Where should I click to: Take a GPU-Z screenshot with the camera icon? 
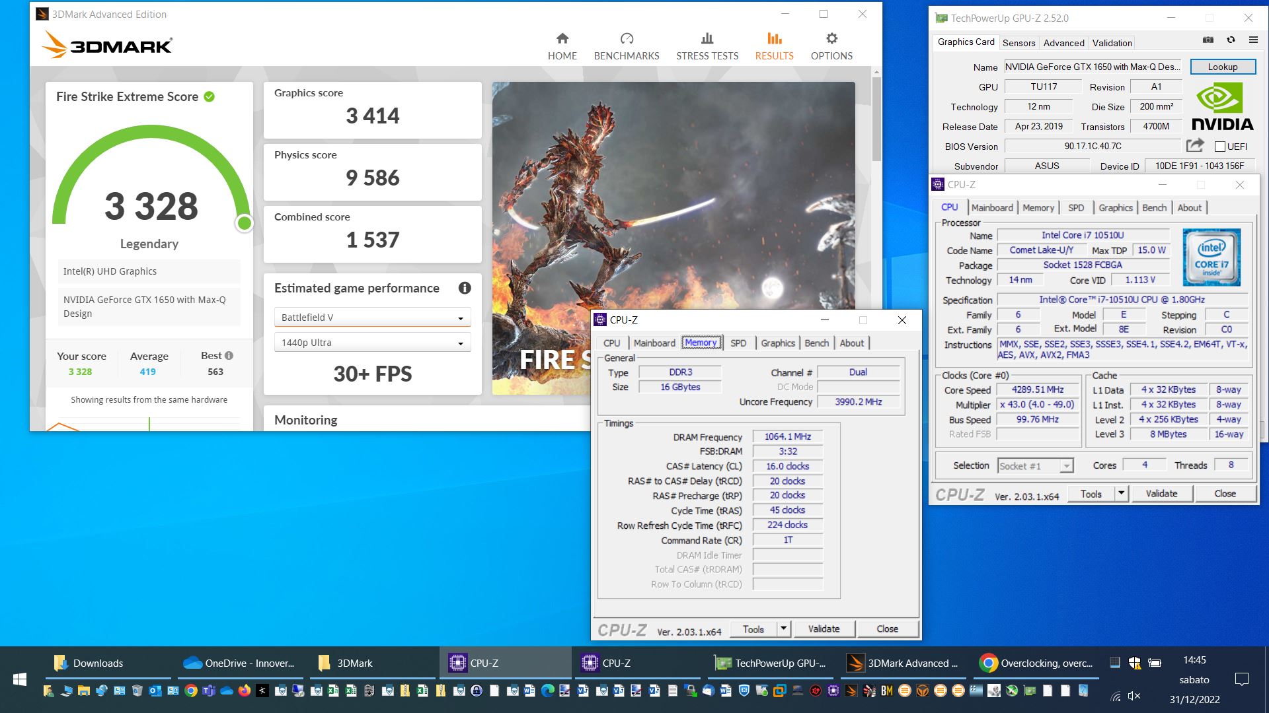click(1208, 40)
